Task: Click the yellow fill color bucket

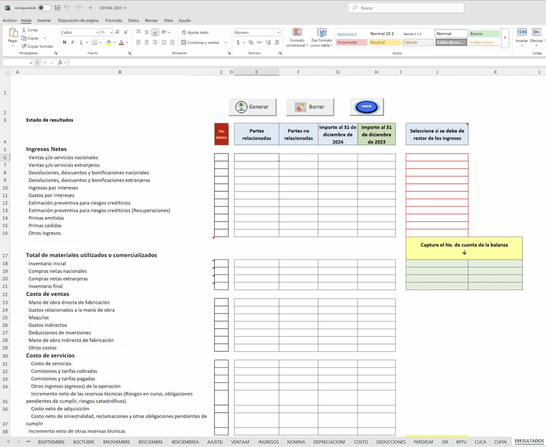Action: (x=108, y=43)
